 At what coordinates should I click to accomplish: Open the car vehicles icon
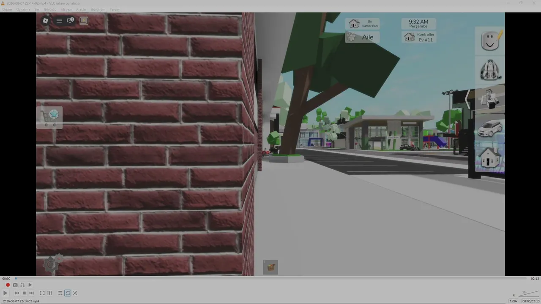point(490,128)
